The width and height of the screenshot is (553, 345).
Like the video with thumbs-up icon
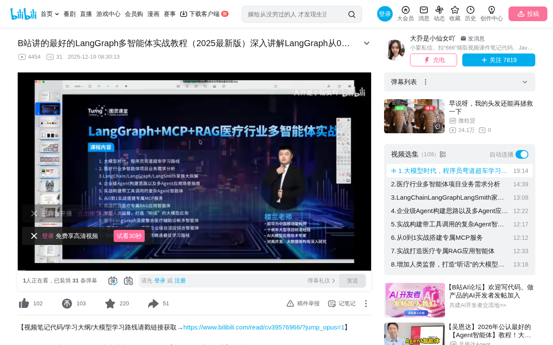[24, 304]
